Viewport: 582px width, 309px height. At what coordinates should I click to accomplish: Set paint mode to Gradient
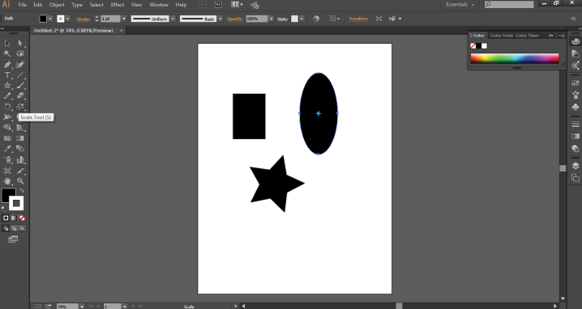14,218
